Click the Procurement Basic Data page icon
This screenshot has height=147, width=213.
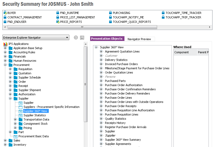(16, 136)
